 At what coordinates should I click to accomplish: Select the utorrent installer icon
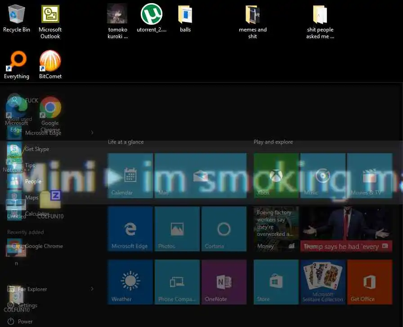click(x=152, y=18)
